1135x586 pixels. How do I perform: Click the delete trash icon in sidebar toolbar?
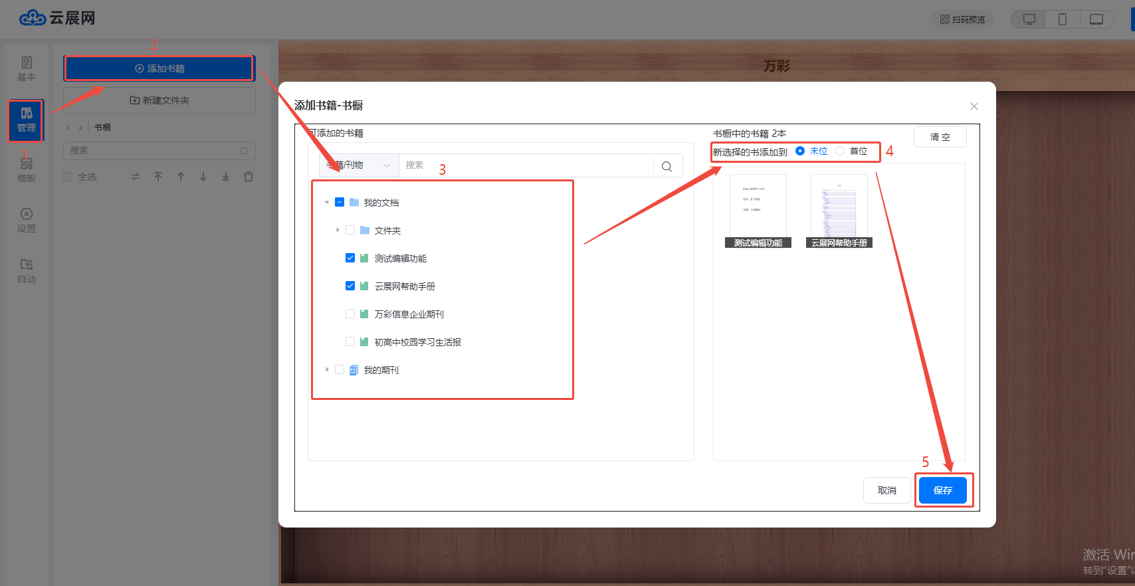(x=249, y=177)
